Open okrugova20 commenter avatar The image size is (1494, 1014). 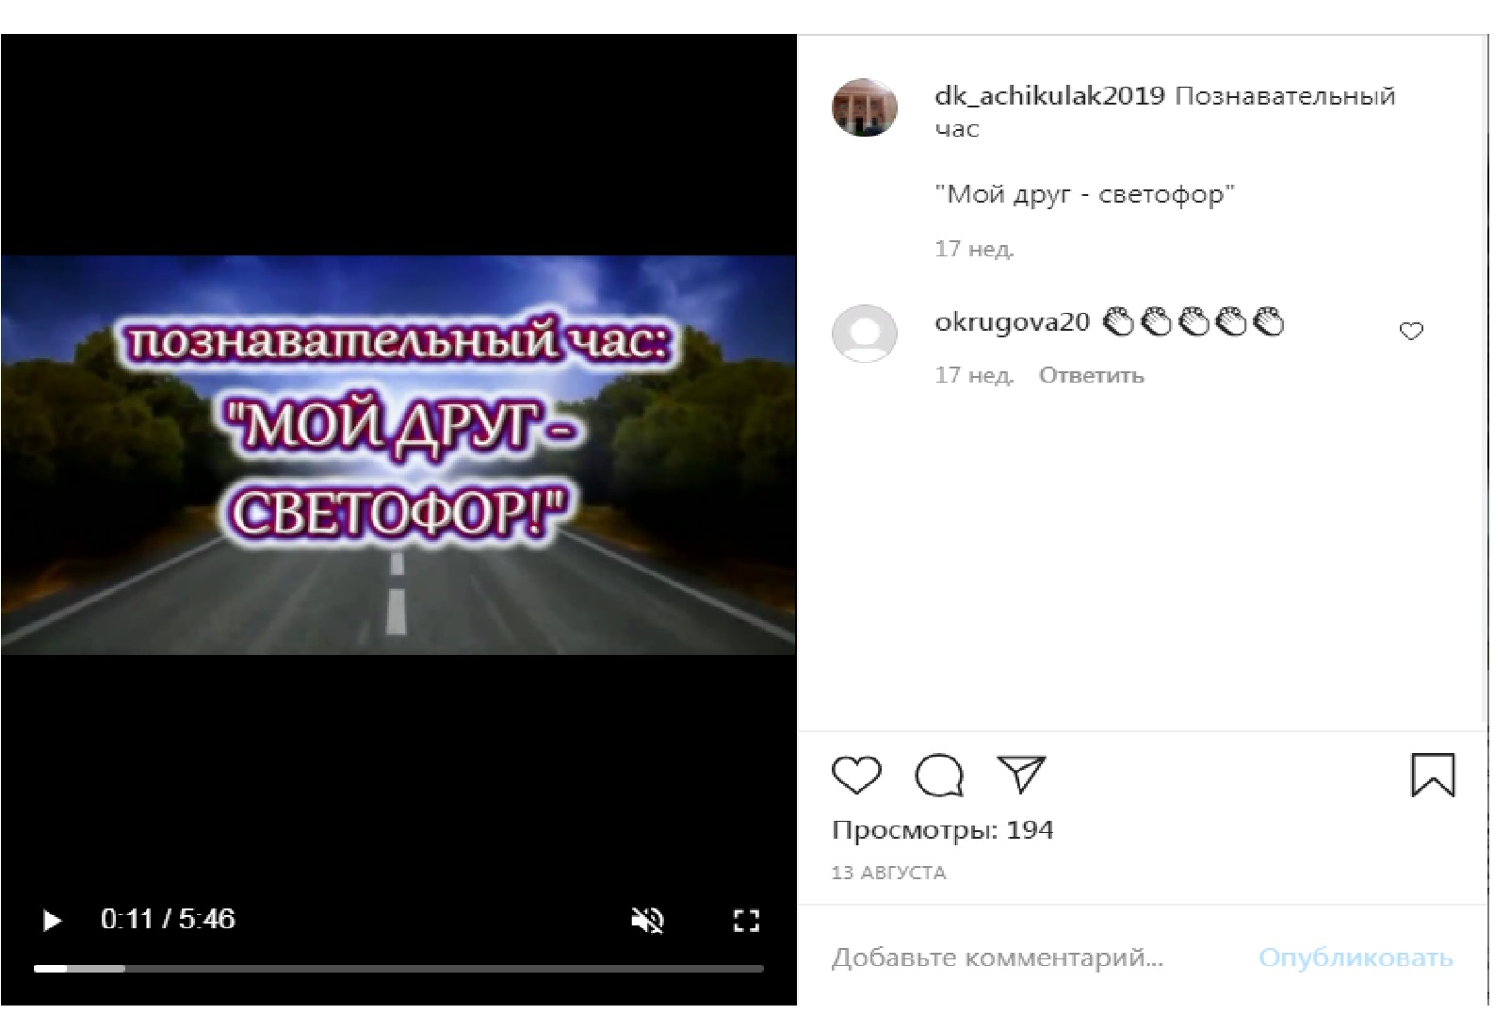click(x=865, y=334)
